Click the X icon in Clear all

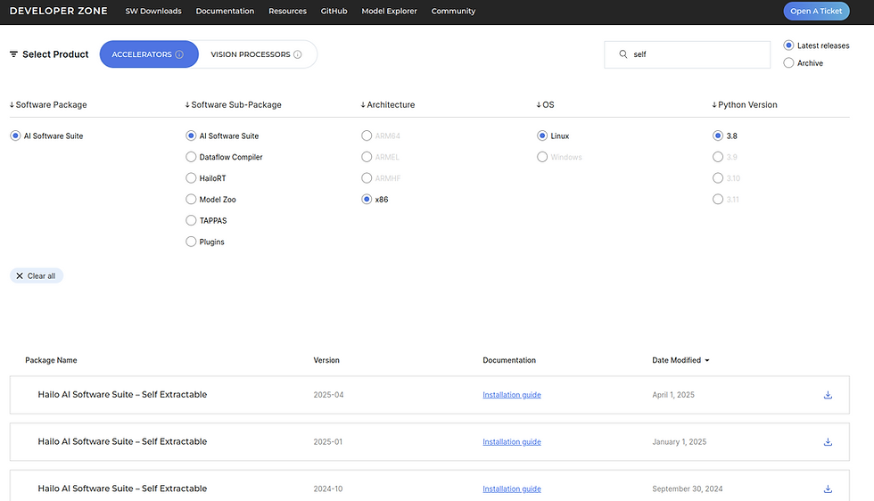[20, 275]
